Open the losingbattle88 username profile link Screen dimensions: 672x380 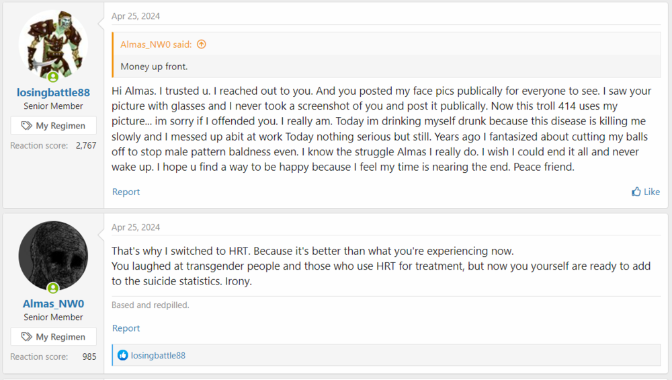[53, 92]
